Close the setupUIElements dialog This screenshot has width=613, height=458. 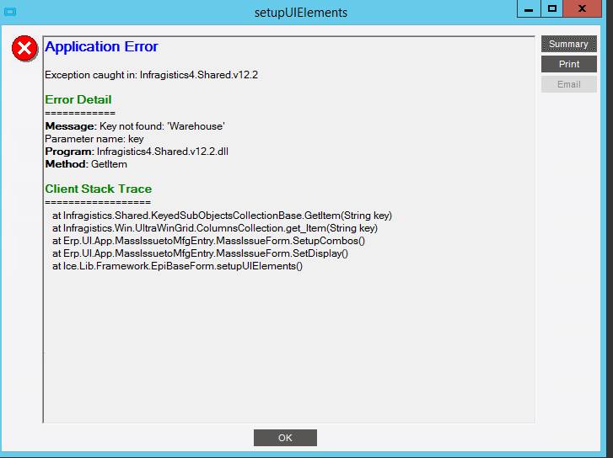(x=582, y=8)
